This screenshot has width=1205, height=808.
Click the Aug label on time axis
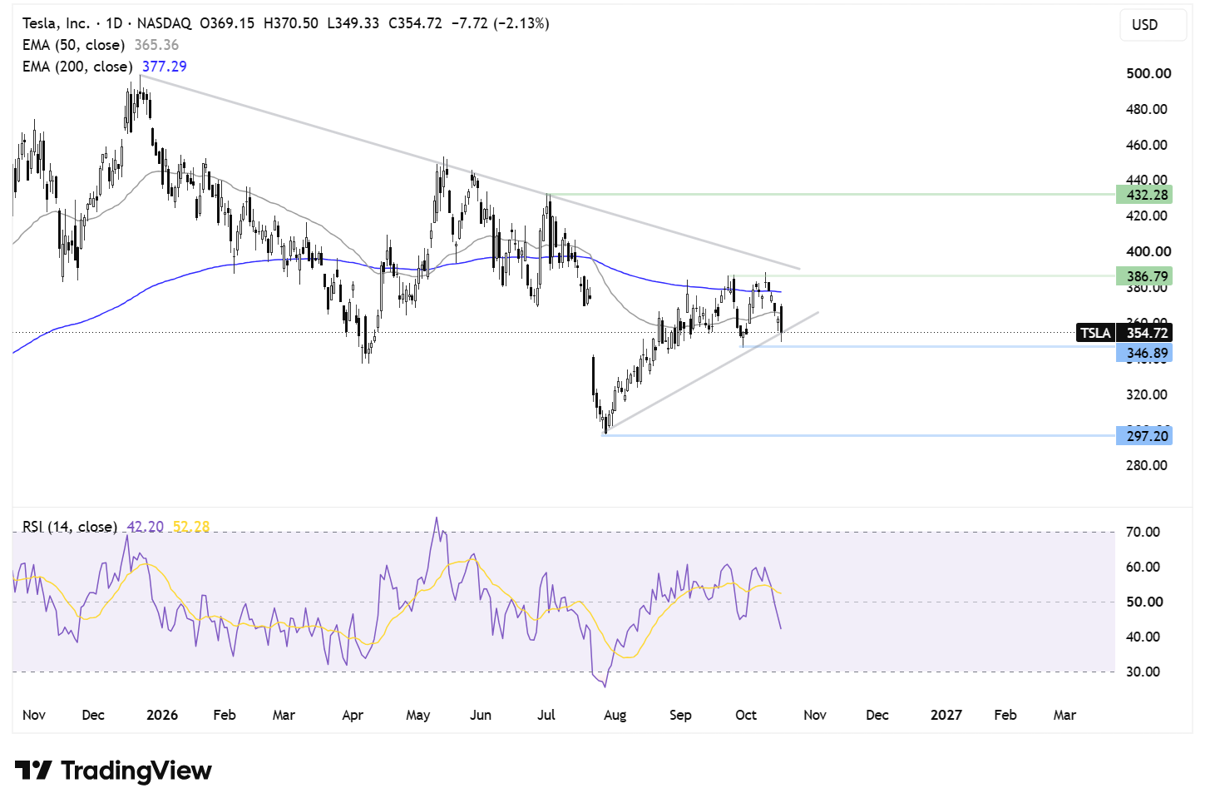click(x=615, y=715)
